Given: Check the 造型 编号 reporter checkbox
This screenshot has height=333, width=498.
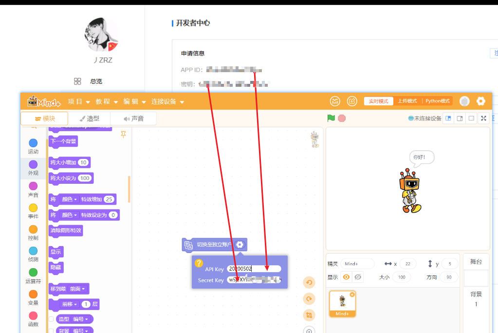Looking at the screenshot, I should pos(51,319).
